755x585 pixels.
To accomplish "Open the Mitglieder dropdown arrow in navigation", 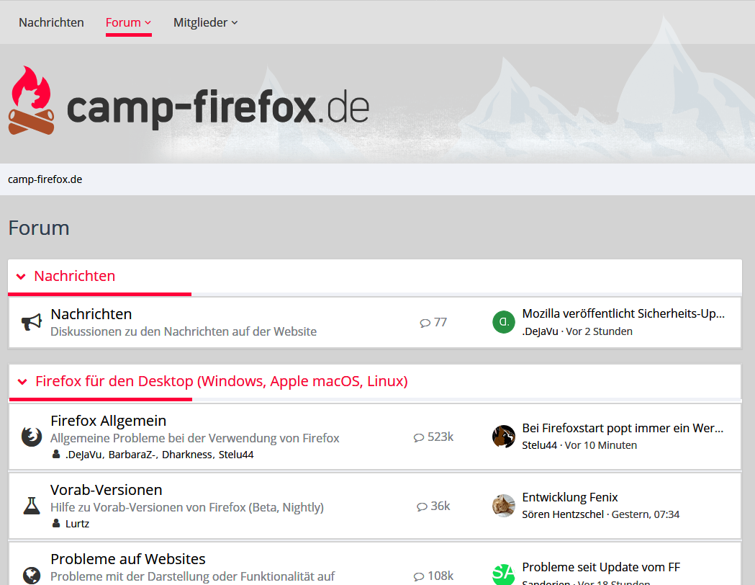I will [235, 22].
